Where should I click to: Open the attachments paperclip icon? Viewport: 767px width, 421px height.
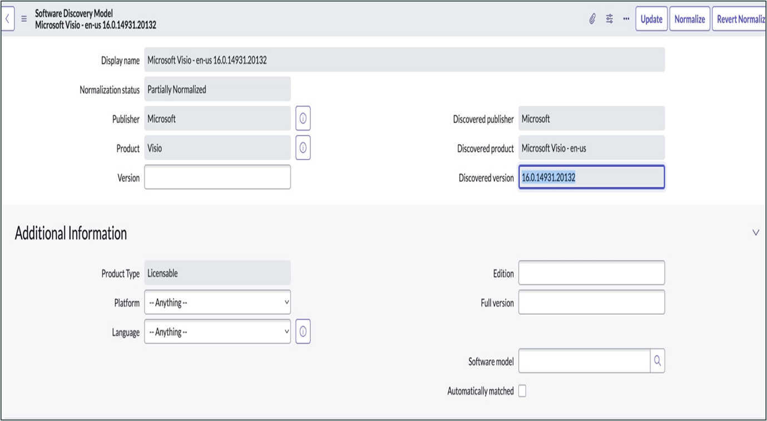click(591, 18)
